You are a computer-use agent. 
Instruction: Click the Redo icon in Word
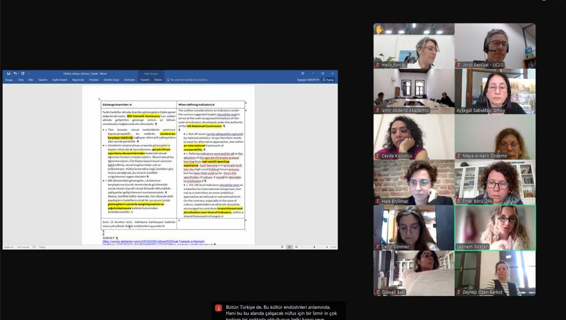pyautogui.click(x=23, y=73)
